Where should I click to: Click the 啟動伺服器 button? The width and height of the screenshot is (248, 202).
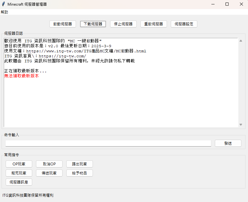pos(63,24)
